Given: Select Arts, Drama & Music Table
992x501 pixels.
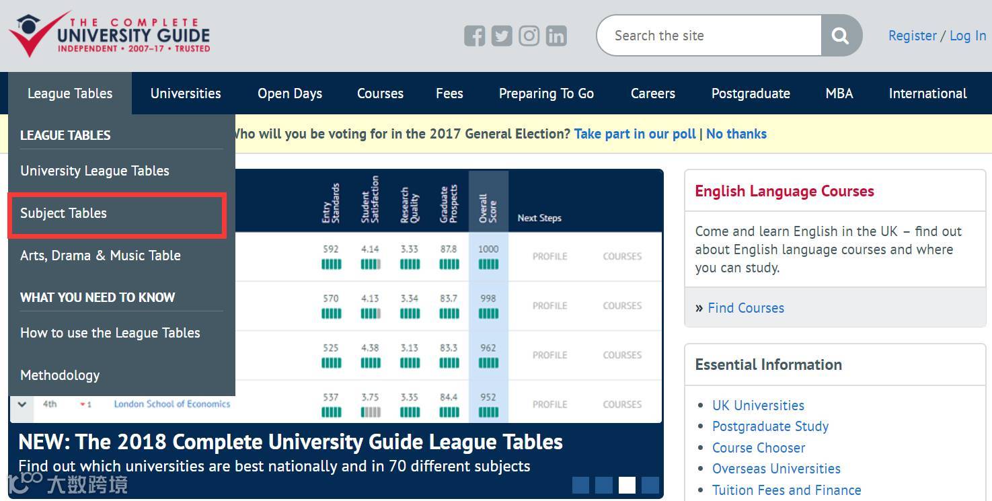Looking at the screenshot, I should pyautogui.click(x=100, y=256).
